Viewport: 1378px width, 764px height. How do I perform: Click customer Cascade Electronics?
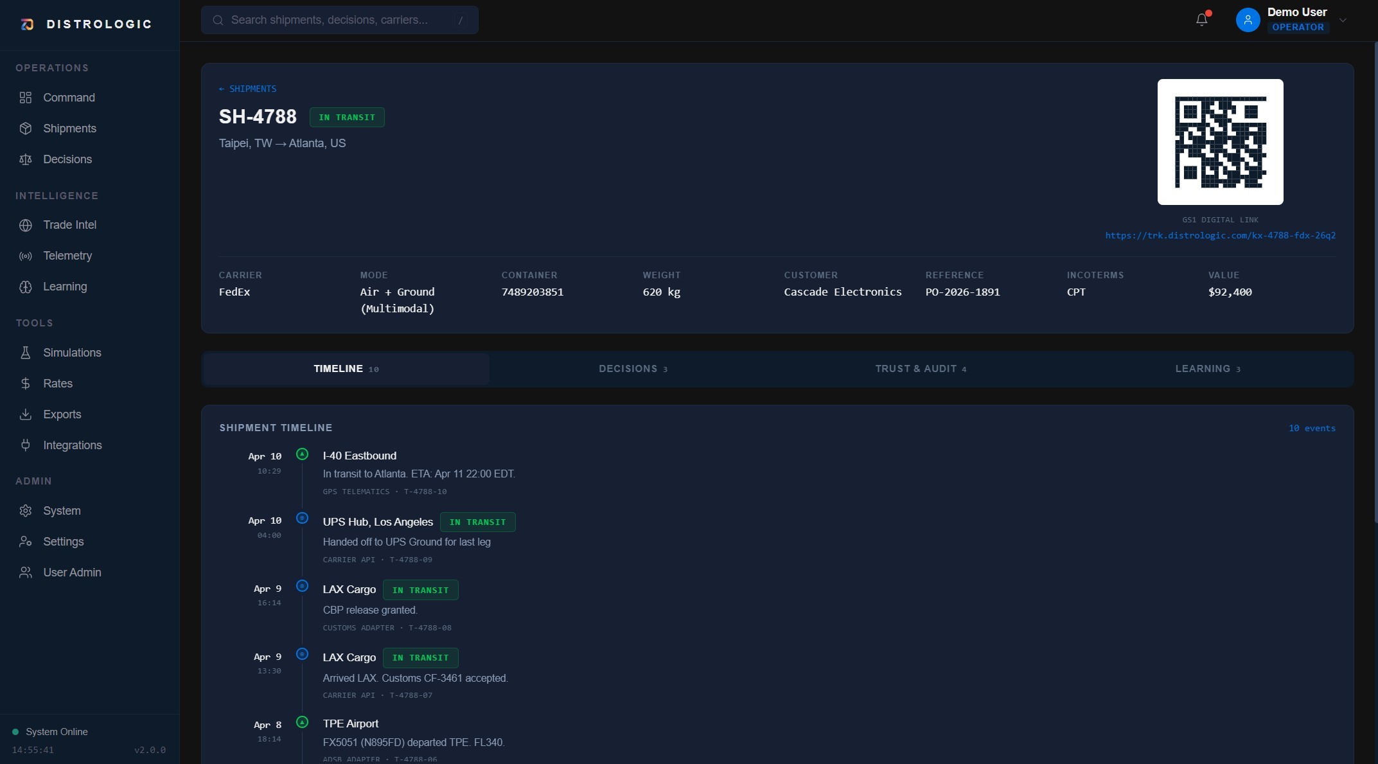[x=842, y=292]
